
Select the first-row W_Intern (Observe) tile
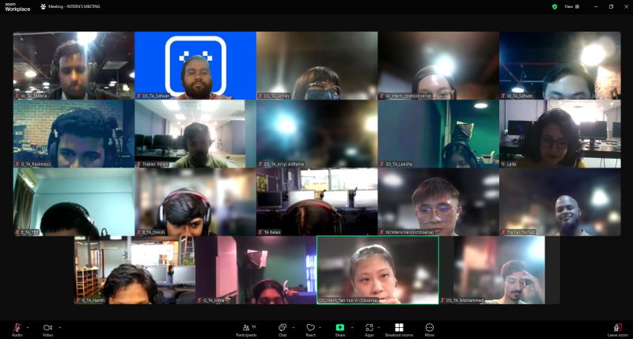click(438, 66)
